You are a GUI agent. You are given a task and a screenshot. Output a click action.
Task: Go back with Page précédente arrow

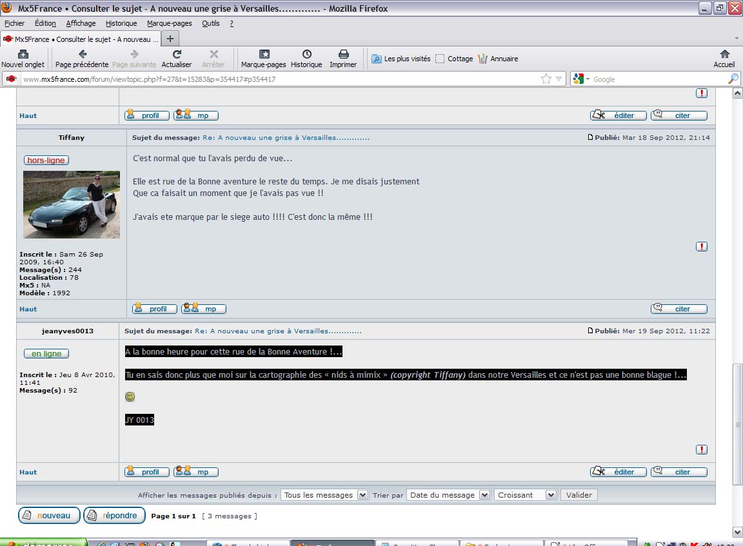click(x=82, y=55)
